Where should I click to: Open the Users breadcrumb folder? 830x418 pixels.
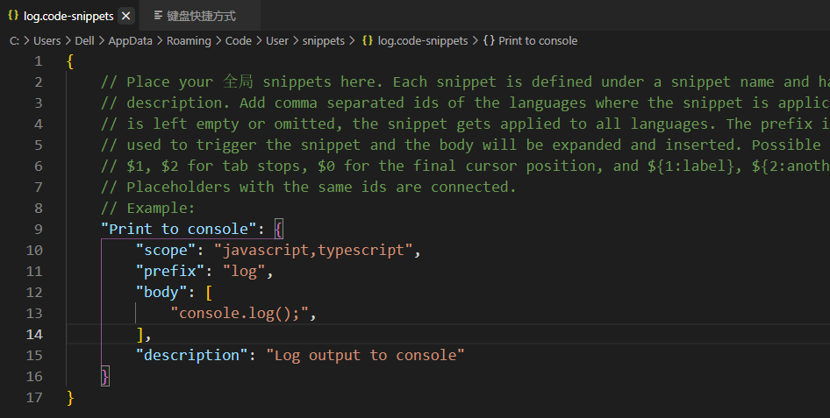(x=47, y=40)
